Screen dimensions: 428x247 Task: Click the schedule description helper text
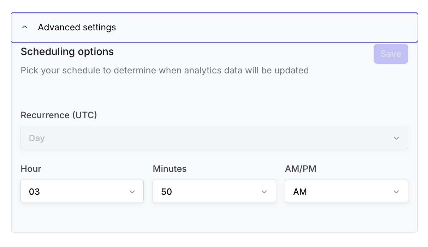click(165, 70)
